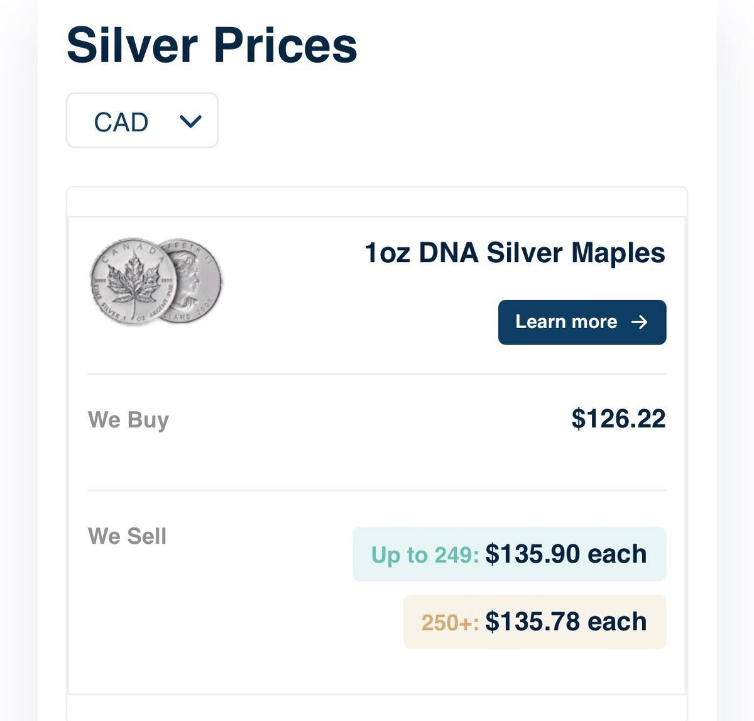Image resolution: width=754 pixels, height=721 pixels.
Task: Click the arrow icon in Learn more
Action: 639,322
